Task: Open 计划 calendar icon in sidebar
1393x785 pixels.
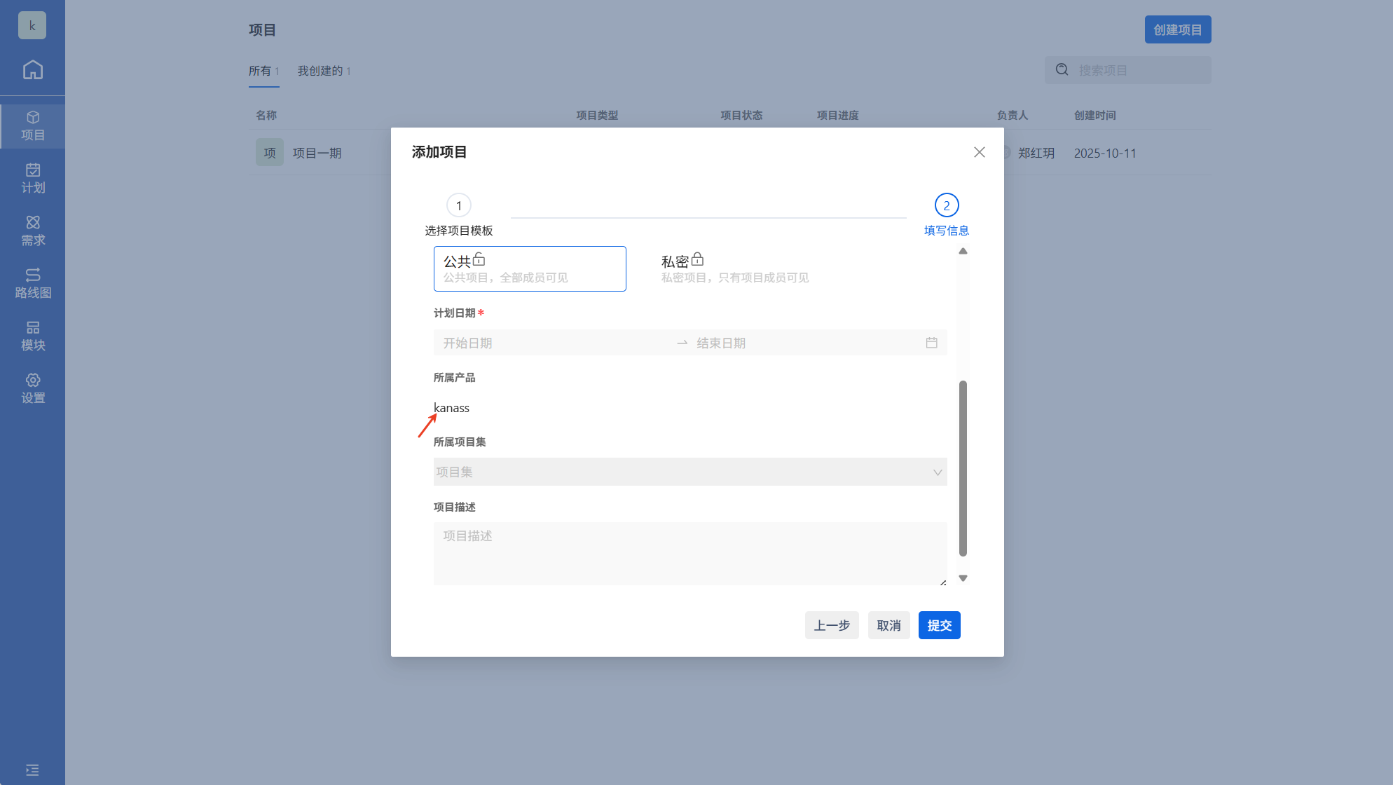Action: (32, 170)
